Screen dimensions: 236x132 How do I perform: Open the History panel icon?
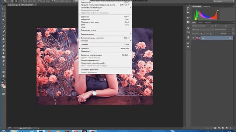click(188, 8)
